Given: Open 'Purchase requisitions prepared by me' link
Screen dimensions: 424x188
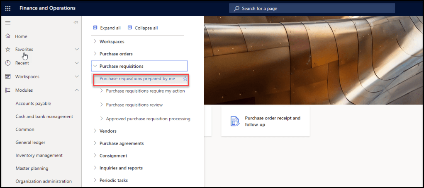Looking at the screenshot, I should point(137,79).
